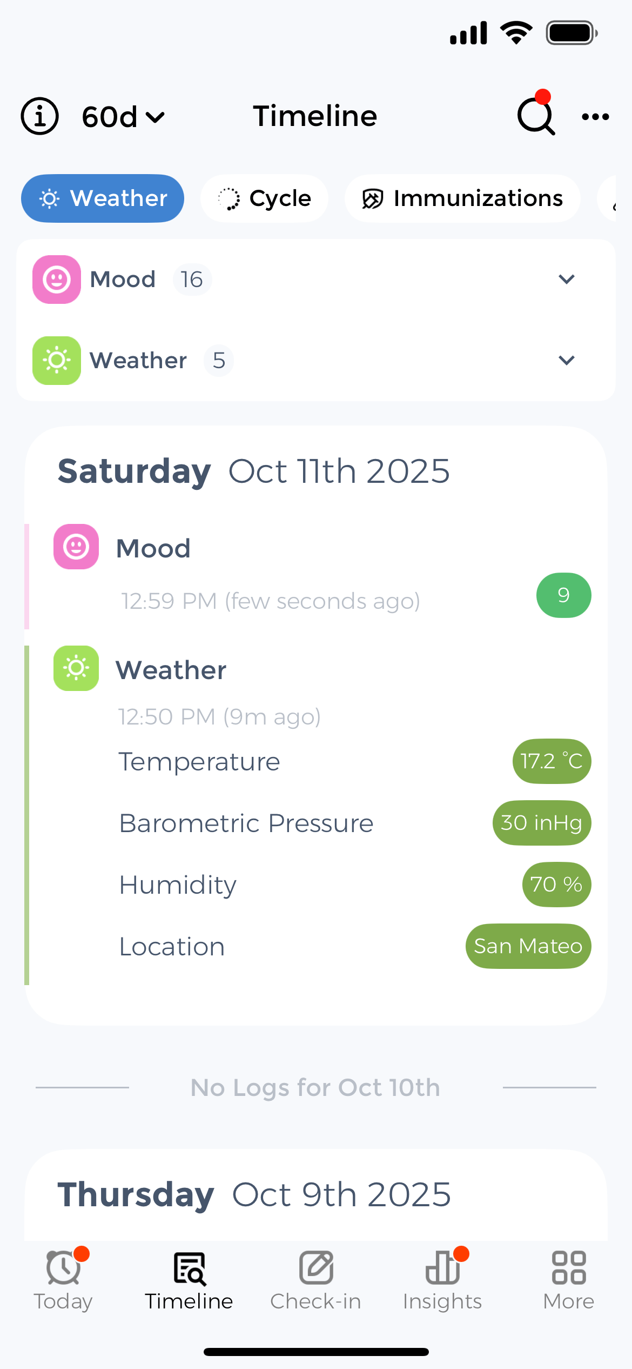Tap the info circle icon

(39, 116)
